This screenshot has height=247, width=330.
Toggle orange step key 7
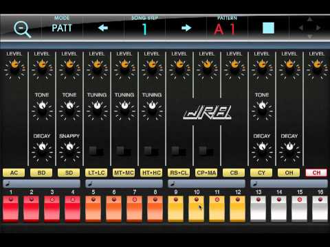[134, 209]
